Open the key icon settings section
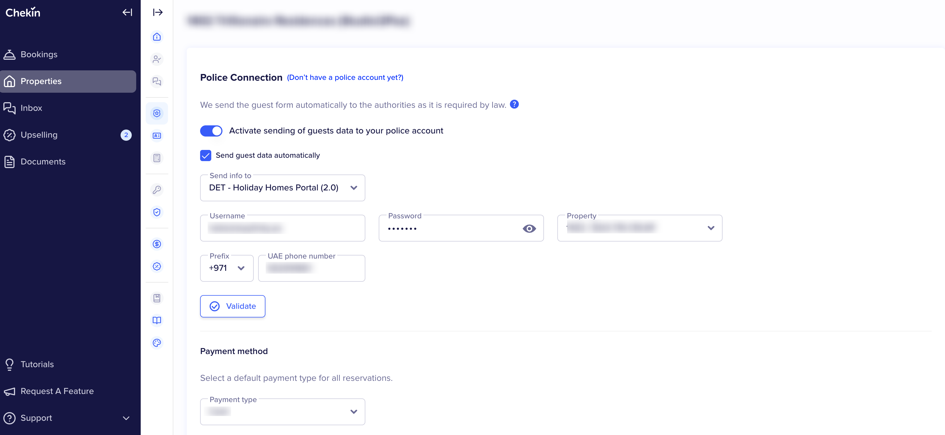945x435 pixels. 157,190
